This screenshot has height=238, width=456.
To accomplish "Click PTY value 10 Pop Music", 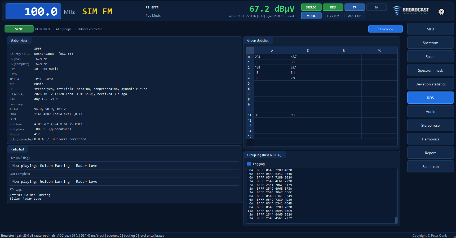I will pos(46,69).
